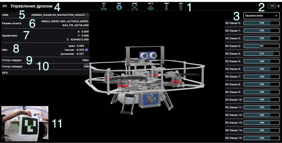Viewport: 282px width, 143px height.
Task: Click the Статус лидара row
Action: click(x=45, y=60)
